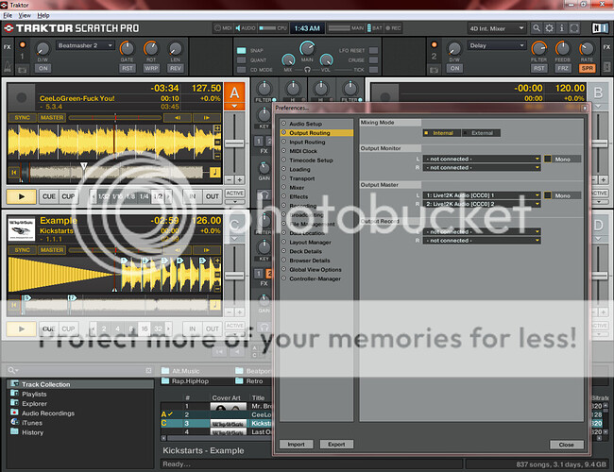Viewport: 614px width, 472px height.
Task: Select MIDI Clock in preferences
Action: tap(303, 151)
